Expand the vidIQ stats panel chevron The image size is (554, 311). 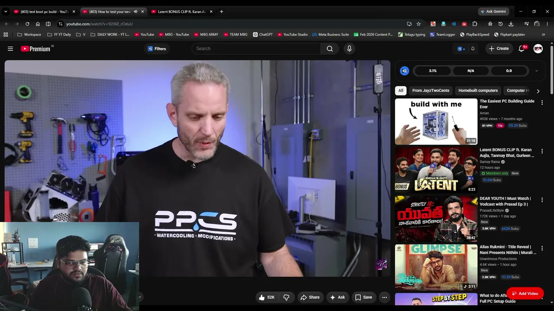(536, 71)
